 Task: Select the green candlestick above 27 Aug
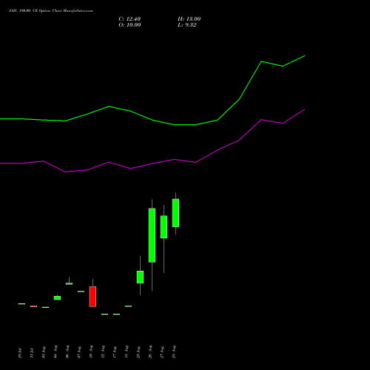click(x=164, y=226)
